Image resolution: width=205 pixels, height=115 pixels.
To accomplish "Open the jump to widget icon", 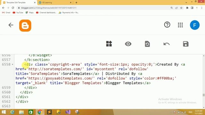I will click(109, 44).
